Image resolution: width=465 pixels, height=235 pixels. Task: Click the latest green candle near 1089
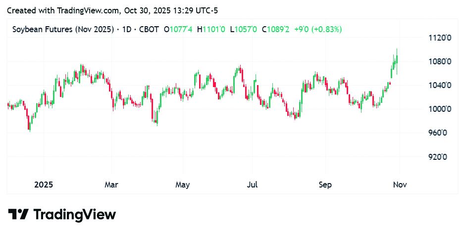click(397, 60)
